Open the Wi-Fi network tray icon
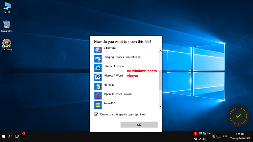Screen dimensions: 253x142 [200, 139]
